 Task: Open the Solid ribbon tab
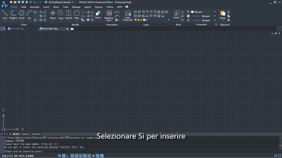click(x=23, y=7)
